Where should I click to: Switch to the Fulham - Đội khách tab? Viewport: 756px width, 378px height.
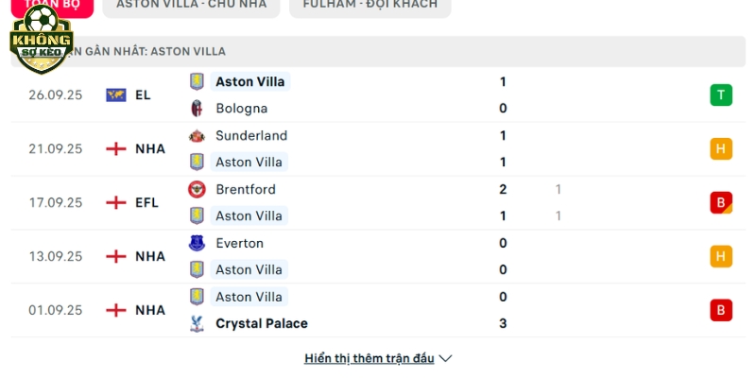370,5
